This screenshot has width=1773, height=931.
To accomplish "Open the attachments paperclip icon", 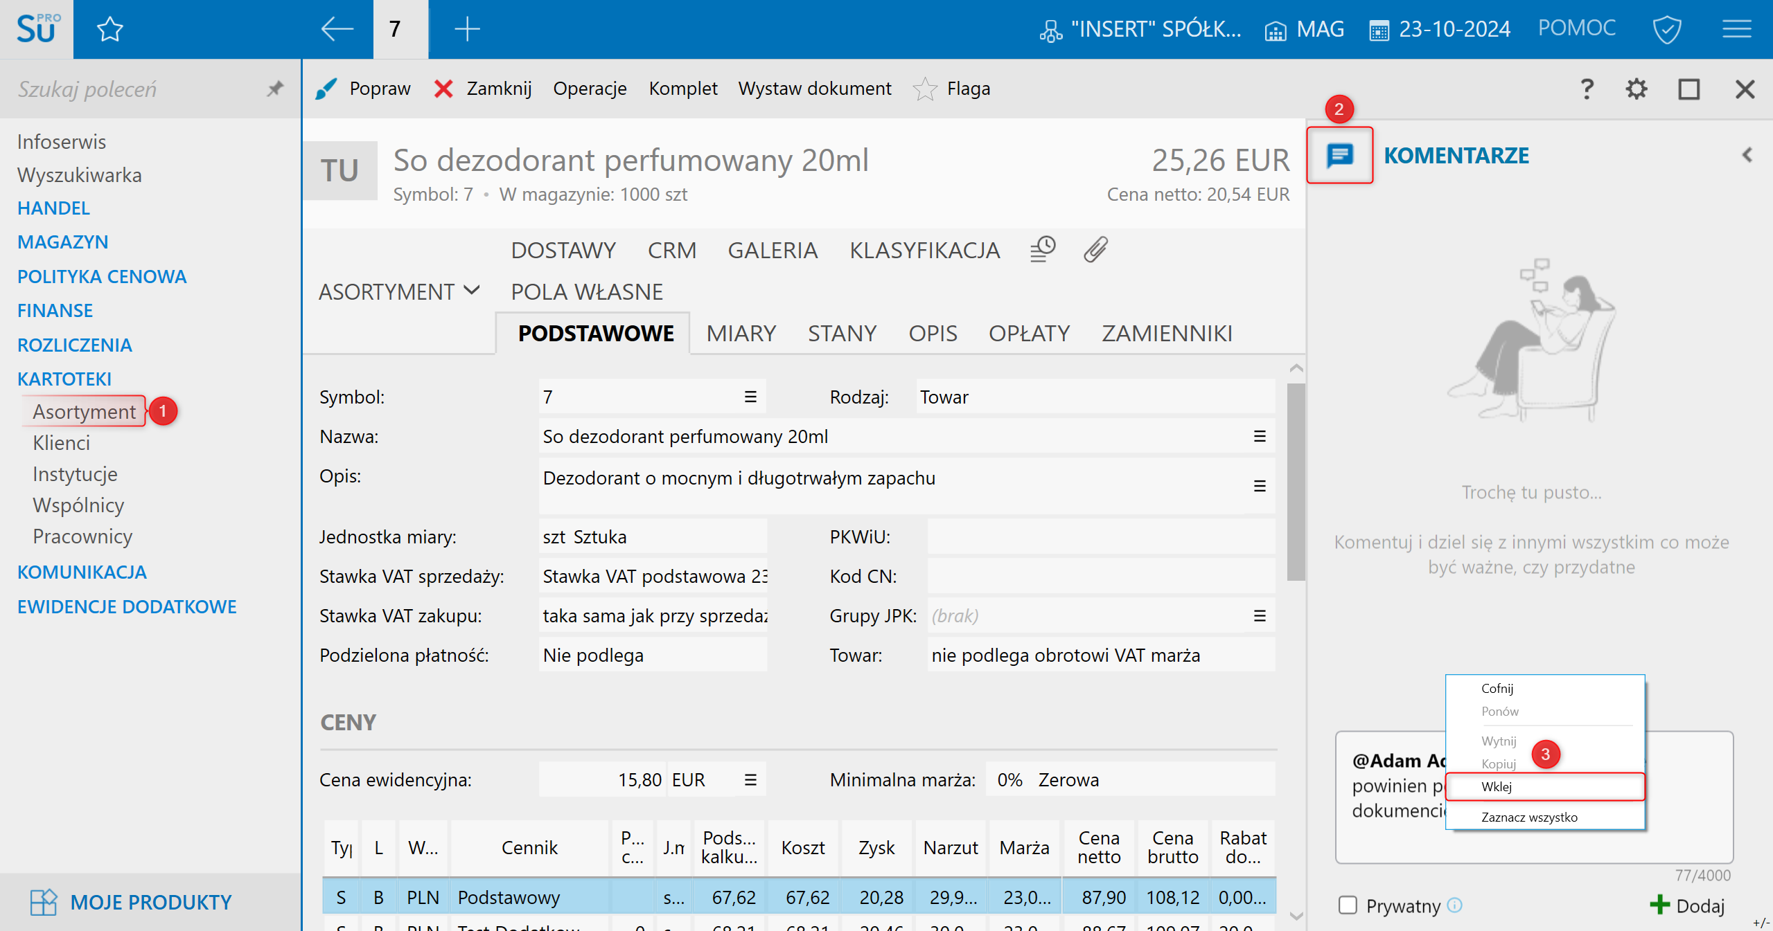I will 1095,249.
